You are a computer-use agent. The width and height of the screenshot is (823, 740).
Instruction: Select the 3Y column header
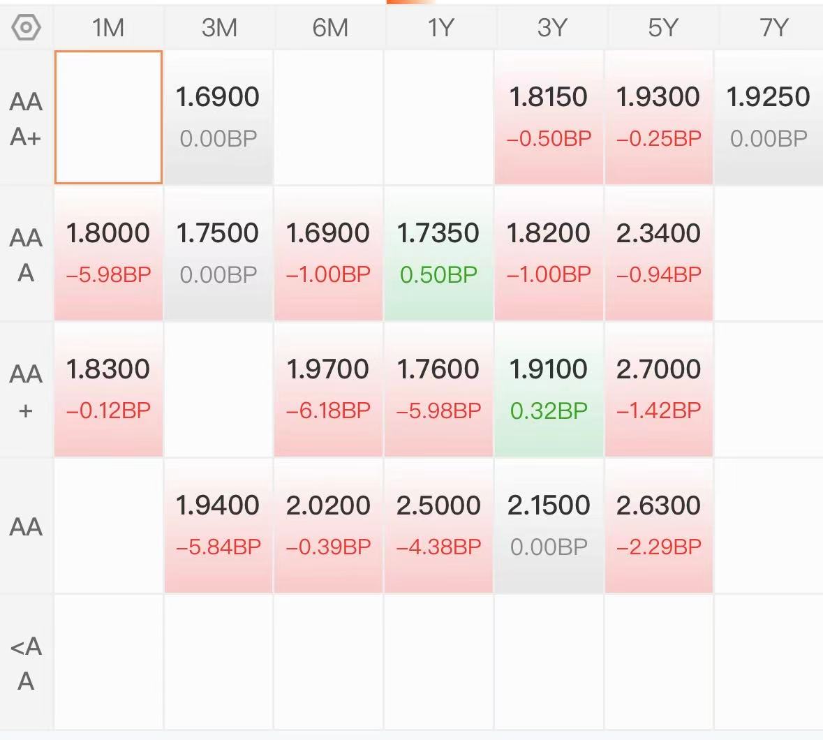(551, 27)
